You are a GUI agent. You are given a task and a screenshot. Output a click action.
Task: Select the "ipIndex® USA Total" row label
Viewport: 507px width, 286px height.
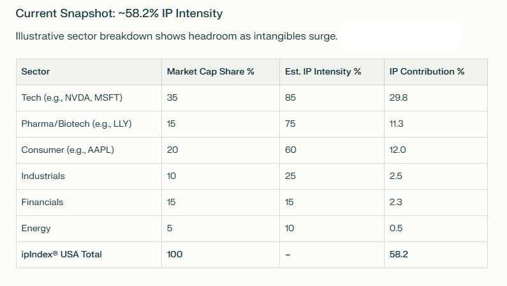coord(62,255)
